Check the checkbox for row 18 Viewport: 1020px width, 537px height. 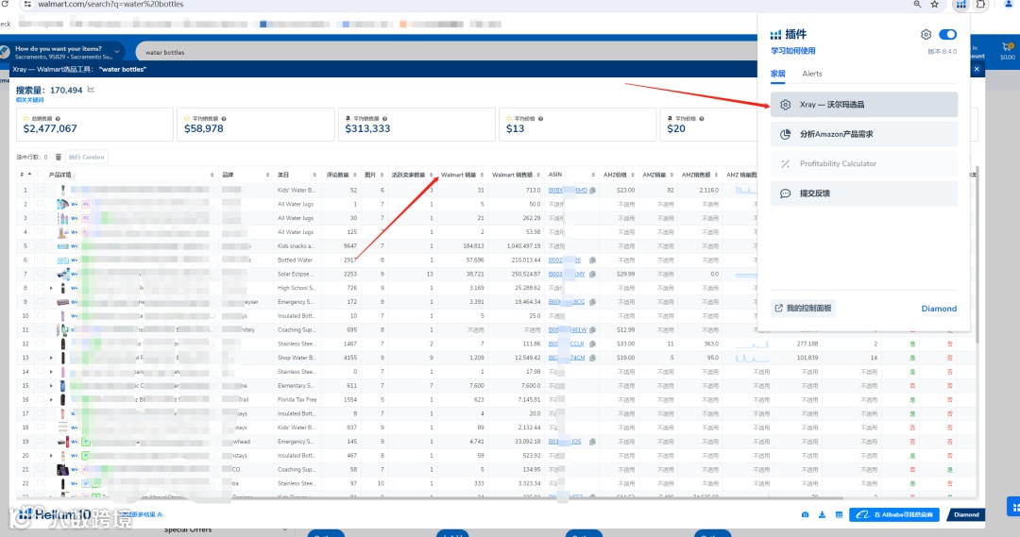pos(40,428)
